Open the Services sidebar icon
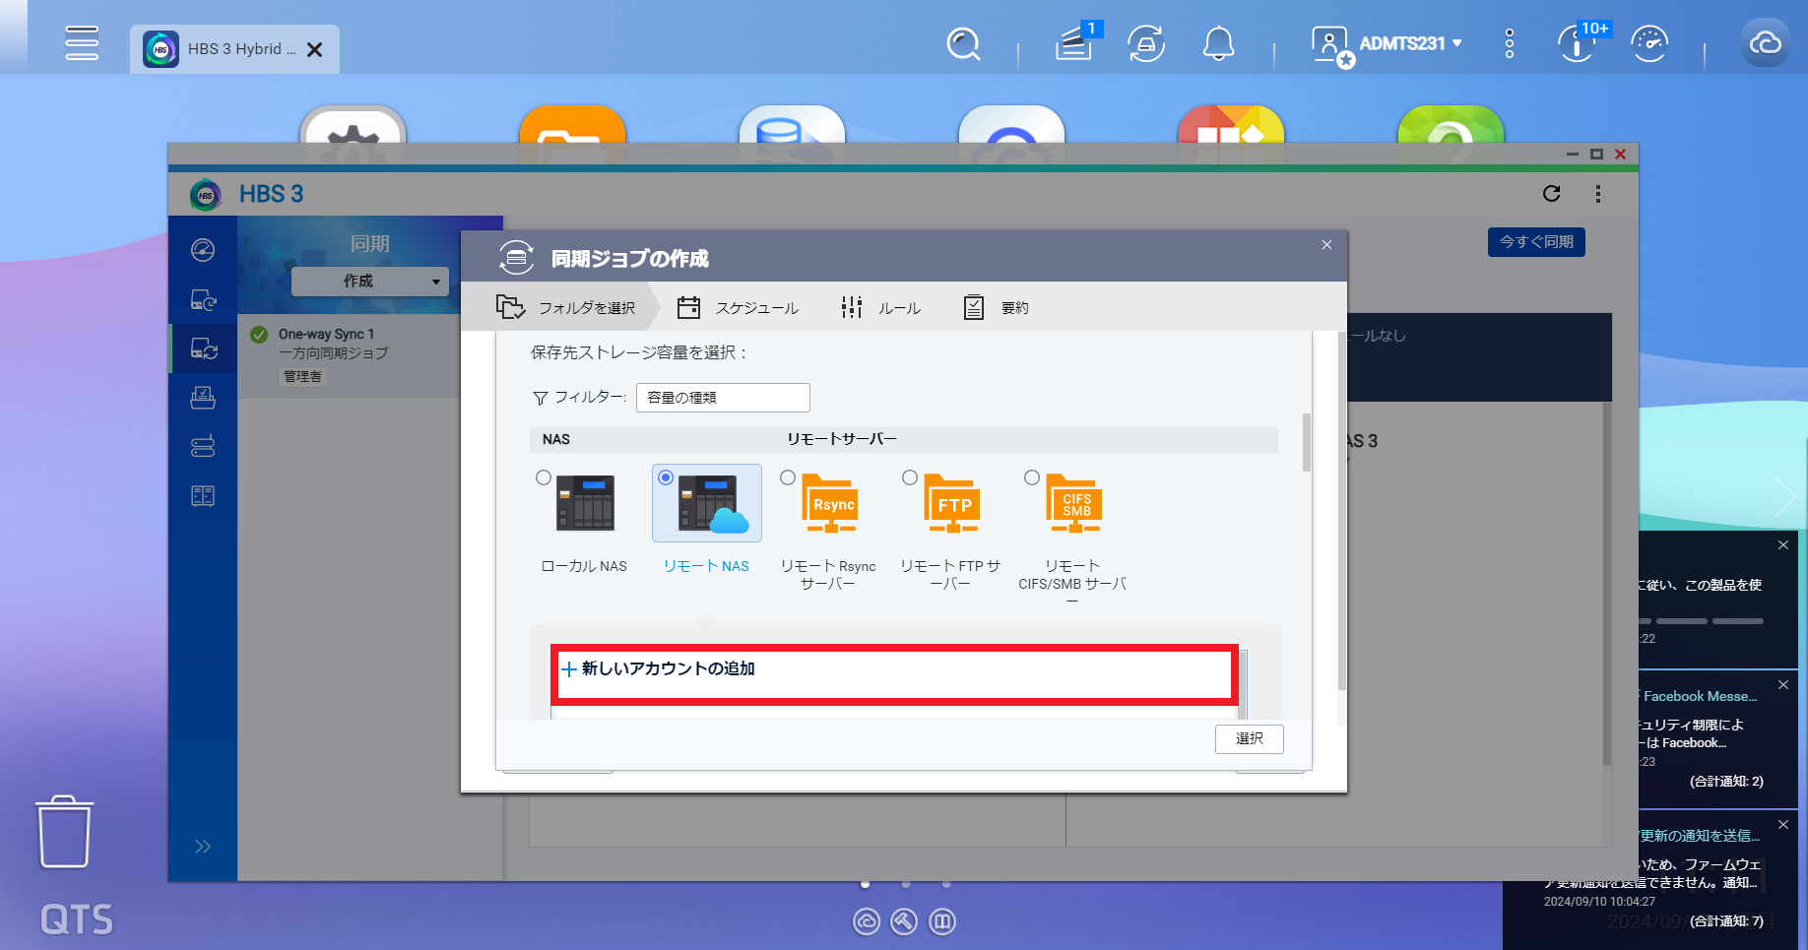This screenshot has height=950, width=1808. 203,496
